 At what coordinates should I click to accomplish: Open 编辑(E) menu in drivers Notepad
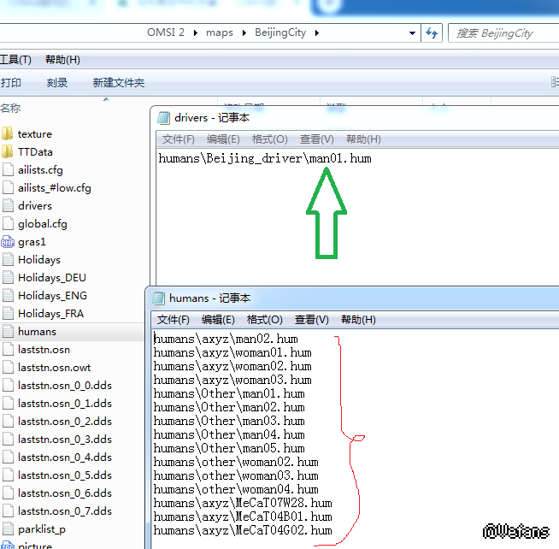click(223, 139)
